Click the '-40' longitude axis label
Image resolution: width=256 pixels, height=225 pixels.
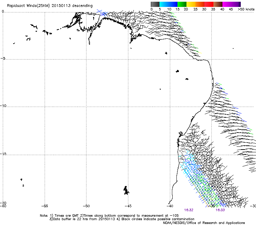point(170,206)
